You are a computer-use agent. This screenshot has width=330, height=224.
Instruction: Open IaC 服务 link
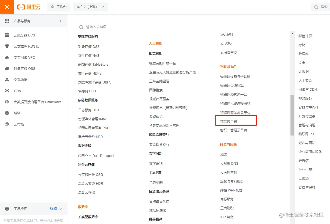(226, 34)
